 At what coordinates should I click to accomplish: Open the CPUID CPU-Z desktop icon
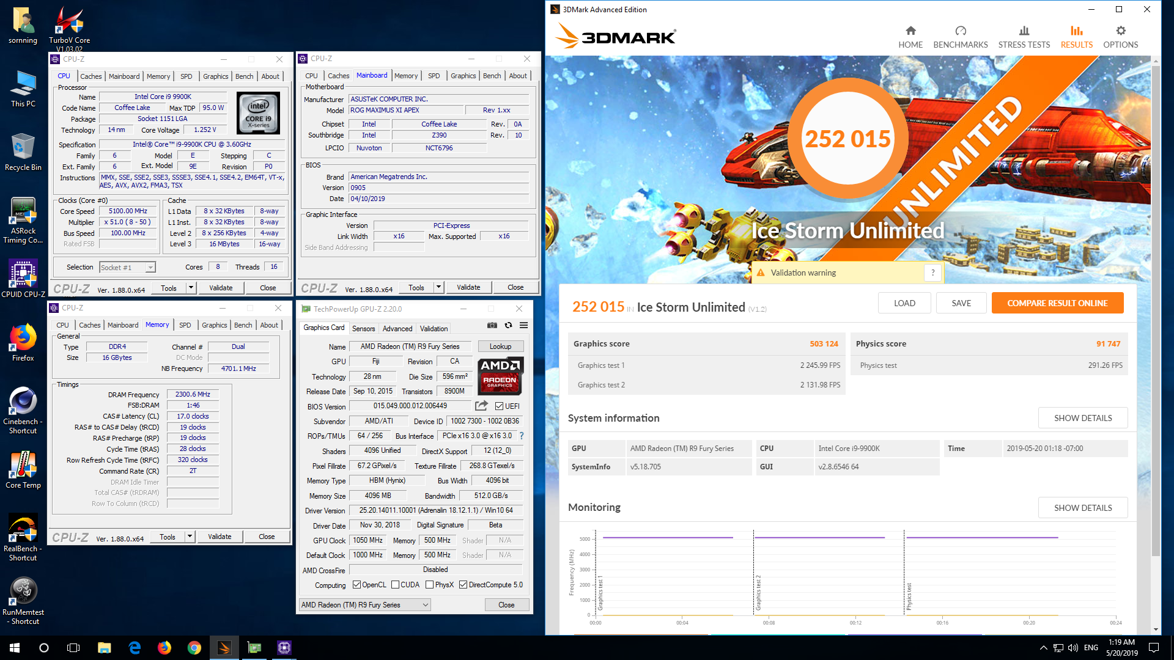(x=23, y=279)
